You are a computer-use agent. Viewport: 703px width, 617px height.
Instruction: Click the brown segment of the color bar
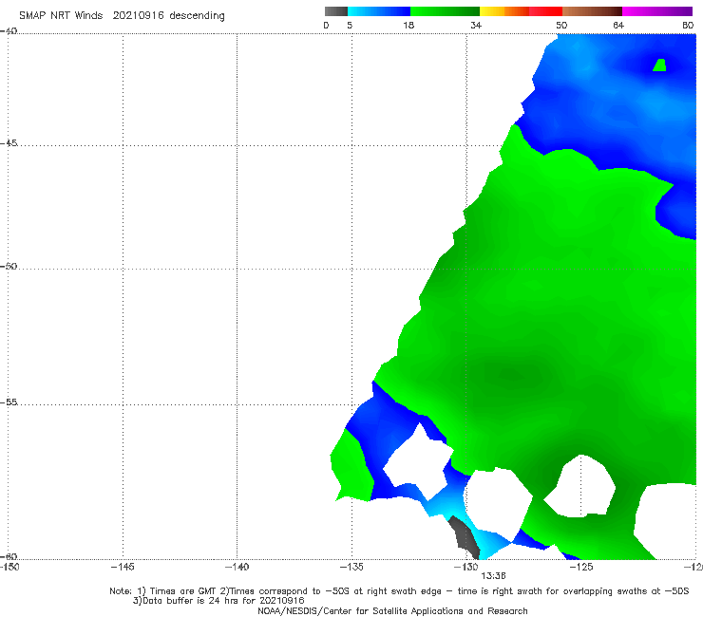coord(592,11)
